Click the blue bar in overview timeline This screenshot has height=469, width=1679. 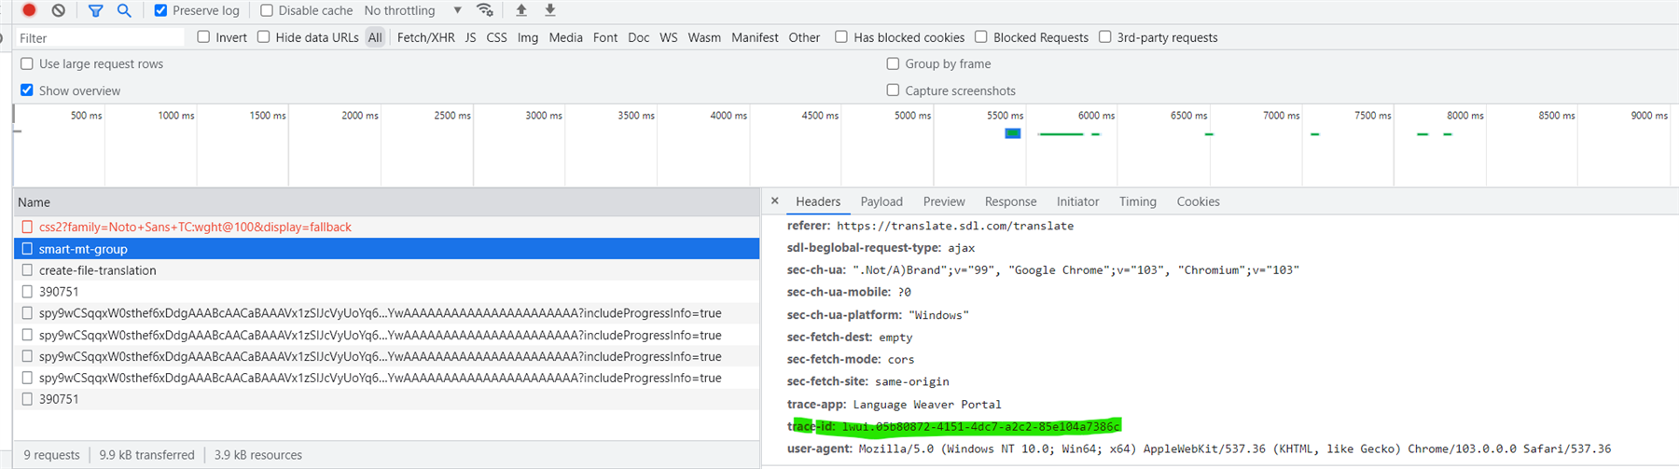[1012, 133]
